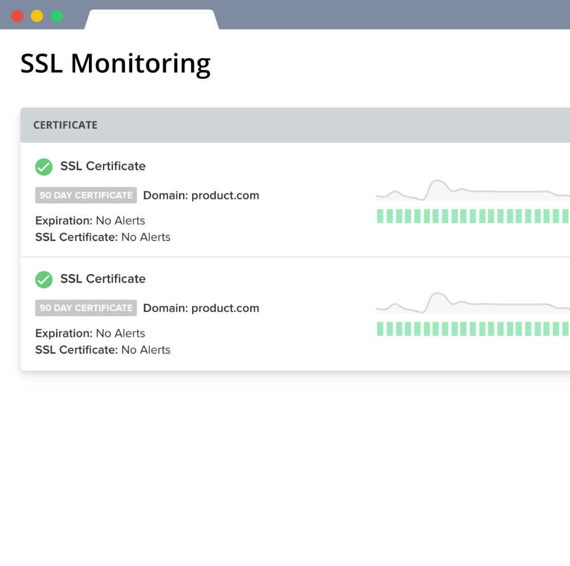
Task: Select the active browser tab above the page
Action: (x=151, y=17)
